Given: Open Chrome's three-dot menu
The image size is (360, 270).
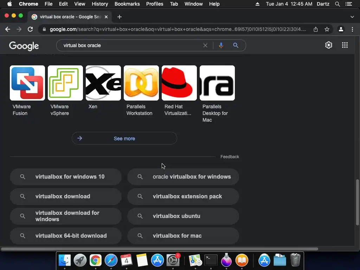Looking at the screenshot, I should click(x=352, y=29).
